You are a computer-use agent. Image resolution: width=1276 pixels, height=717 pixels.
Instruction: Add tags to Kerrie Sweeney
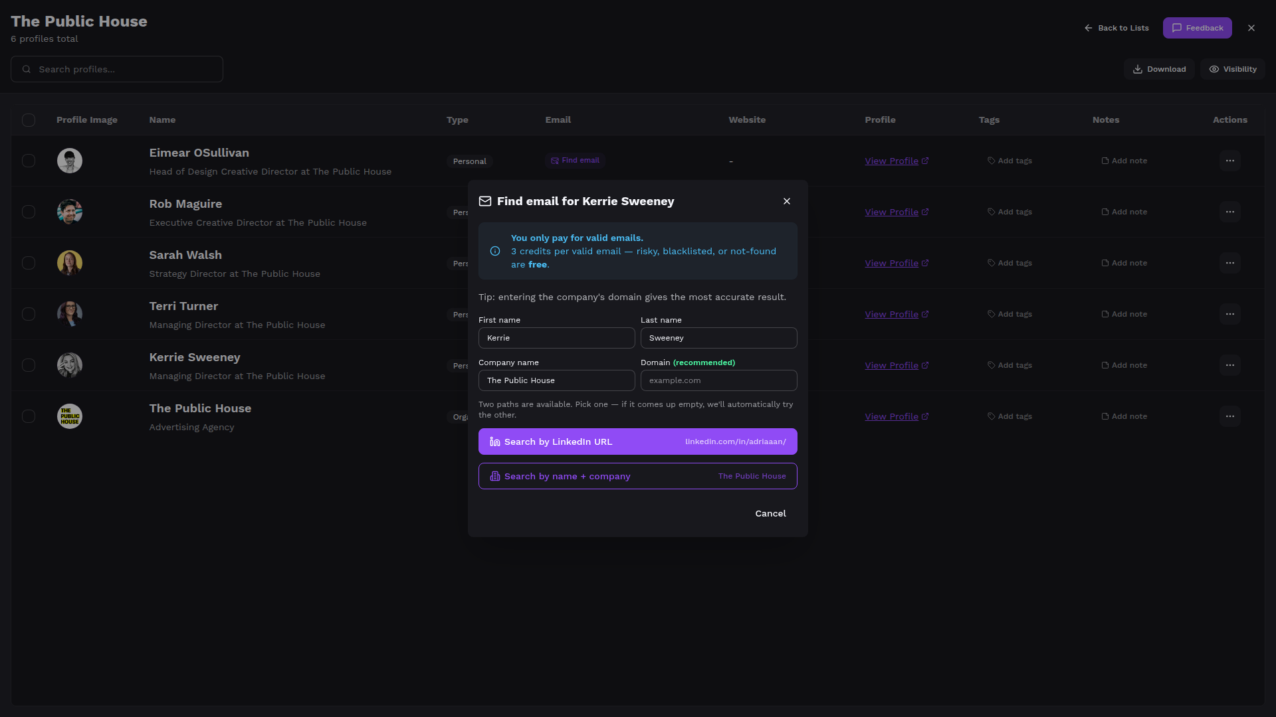pos(1010,365)
